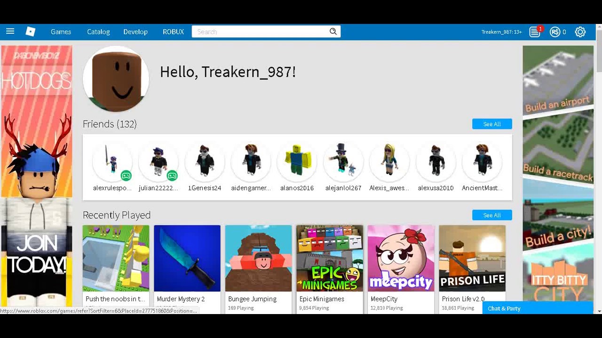Click in-game status badge on alexrulespo

tap(126, 176)
